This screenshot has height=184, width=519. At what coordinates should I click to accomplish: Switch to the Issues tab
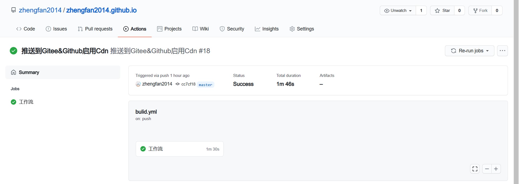(56, 29)
